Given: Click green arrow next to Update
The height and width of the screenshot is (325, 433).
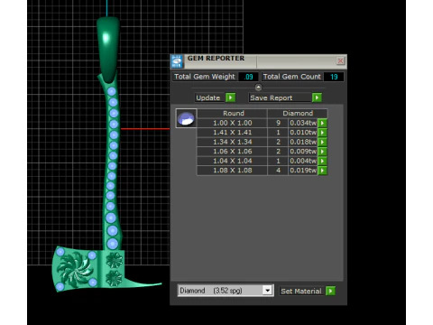Looking at the screenshot, I should click(x=230, y=97).
